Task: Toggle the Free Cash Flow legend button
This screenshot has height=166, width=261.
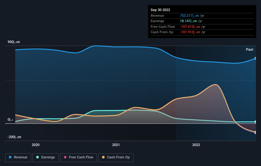Action: [79, 157]
